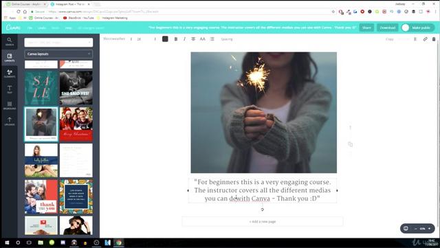440x248 pixels.
Task: Open the File menu in Canva
Action: click(30, 28)
